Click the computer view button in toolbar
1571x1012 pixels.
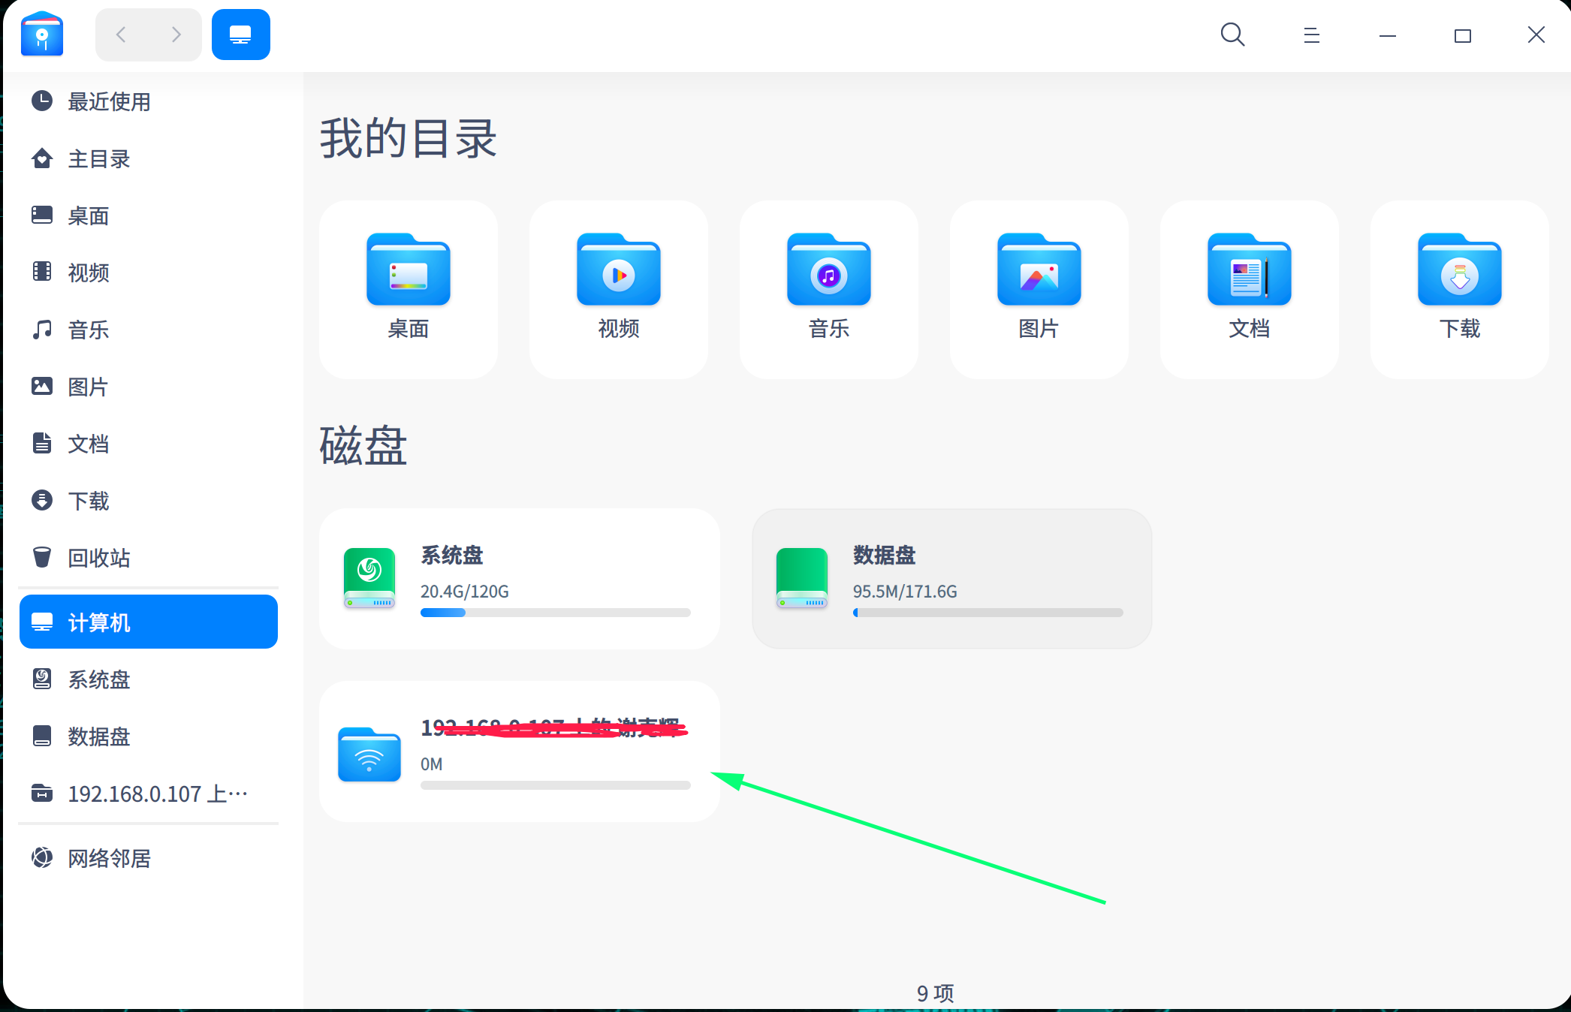pyautogui.click(x=240, y=35)
